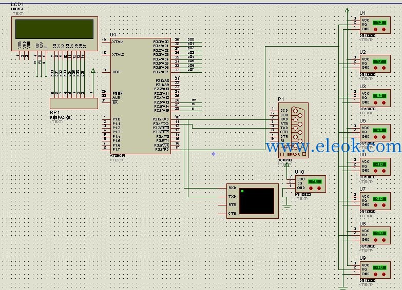This screenshot has height=290, width=402.
Task: Click the power terminal arrow above sensor bus
Action: coord(347,10)
